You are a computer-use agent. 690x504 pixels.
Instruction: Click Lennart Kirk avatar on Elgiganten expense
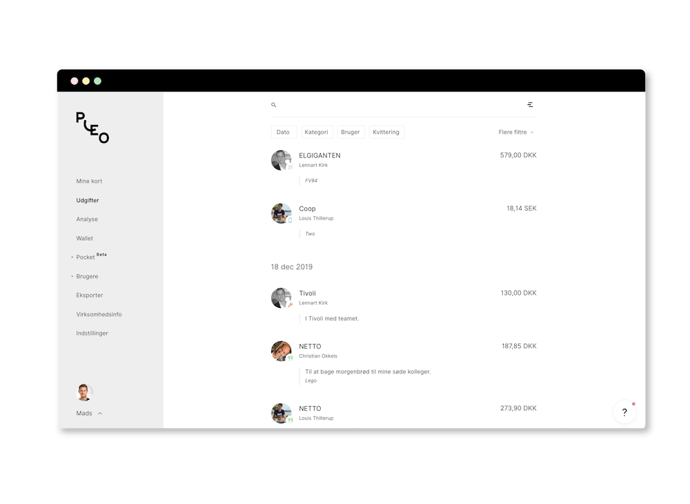[282, 160]
